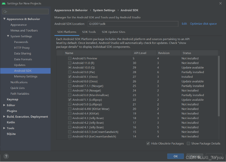Click the System Settings breadcrumb

pyautogui.click(x=104, y=10)
